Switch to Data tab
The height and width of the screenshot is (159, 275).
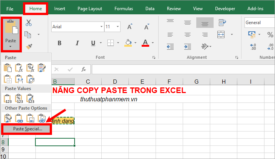click(x=150, y=9)
